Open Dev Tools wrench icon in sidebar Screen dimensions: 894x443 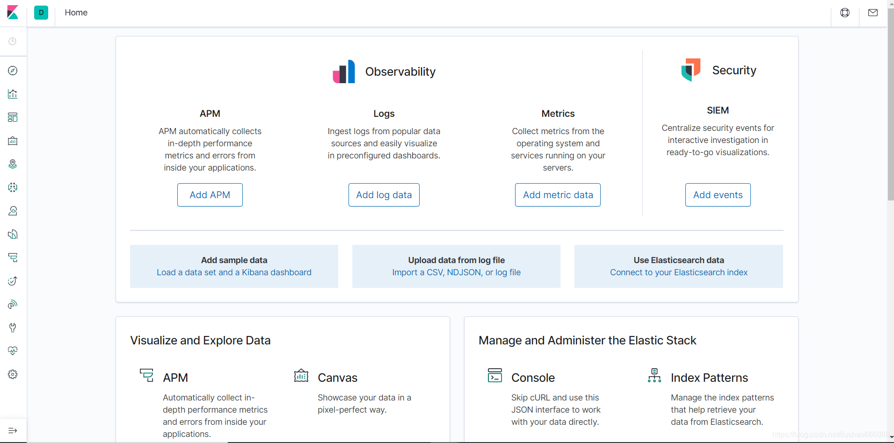[13, 328]
